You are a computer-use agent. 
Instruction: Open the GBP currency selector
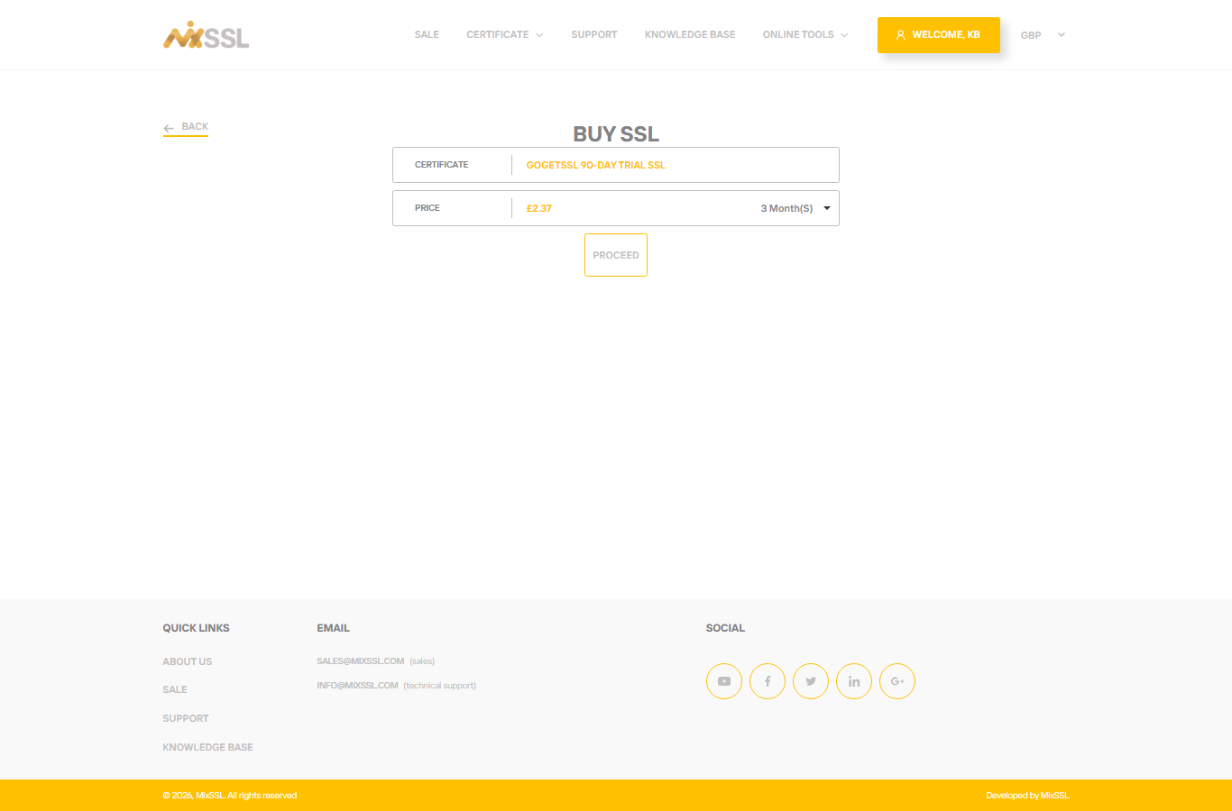pyautogui.click(x=1044, y=35)
